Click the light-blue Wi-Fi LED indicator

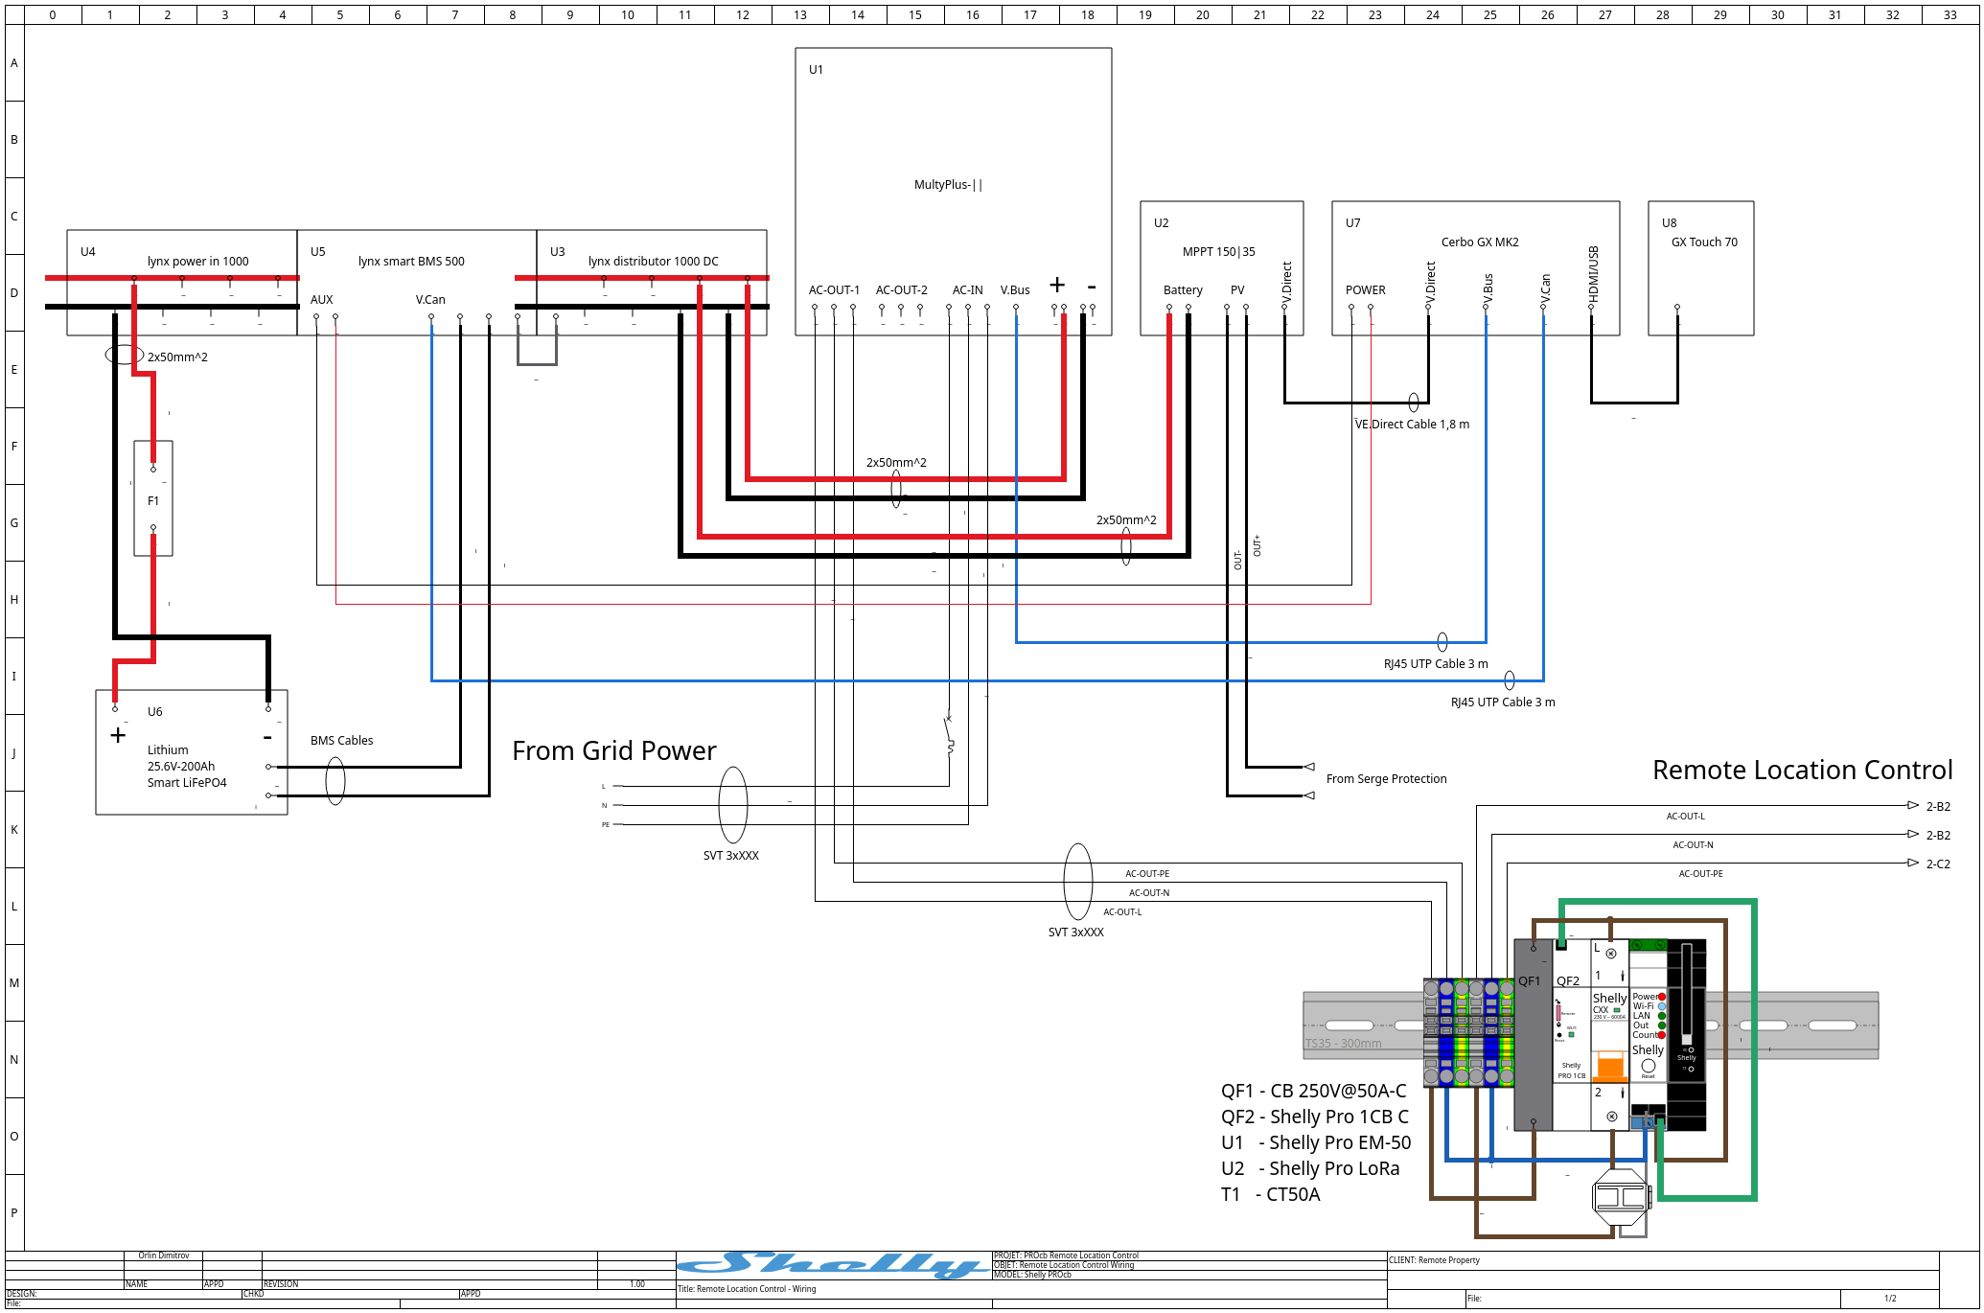(x=1662, y=1006)
